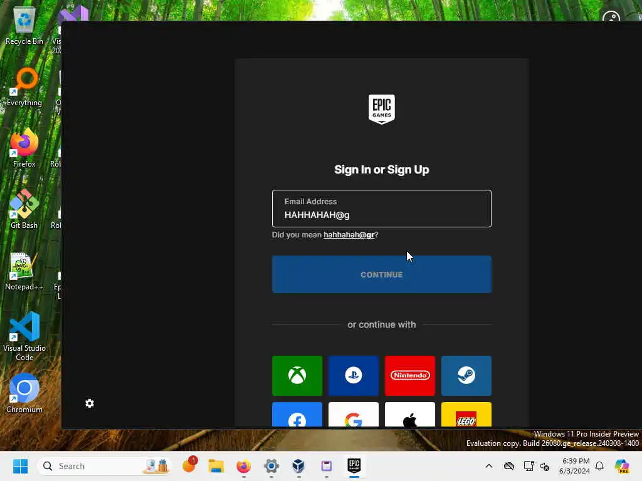Click the network status tray icon

529,466
